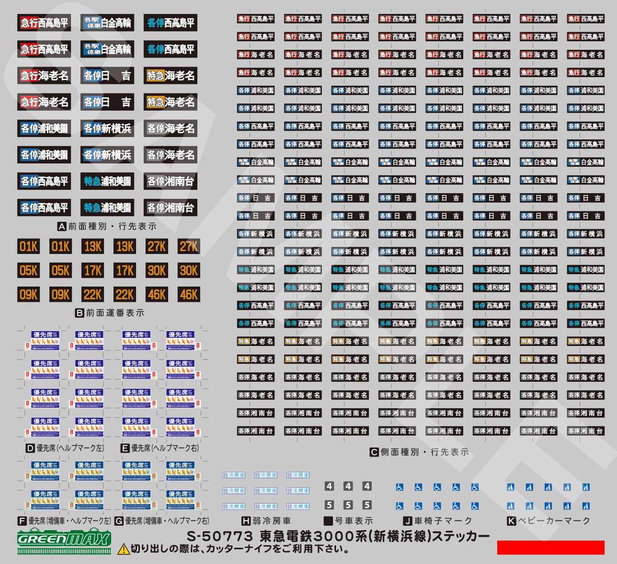Click the black 'D' section badge
The image size is (617, 564).
(x=30, y=448)
